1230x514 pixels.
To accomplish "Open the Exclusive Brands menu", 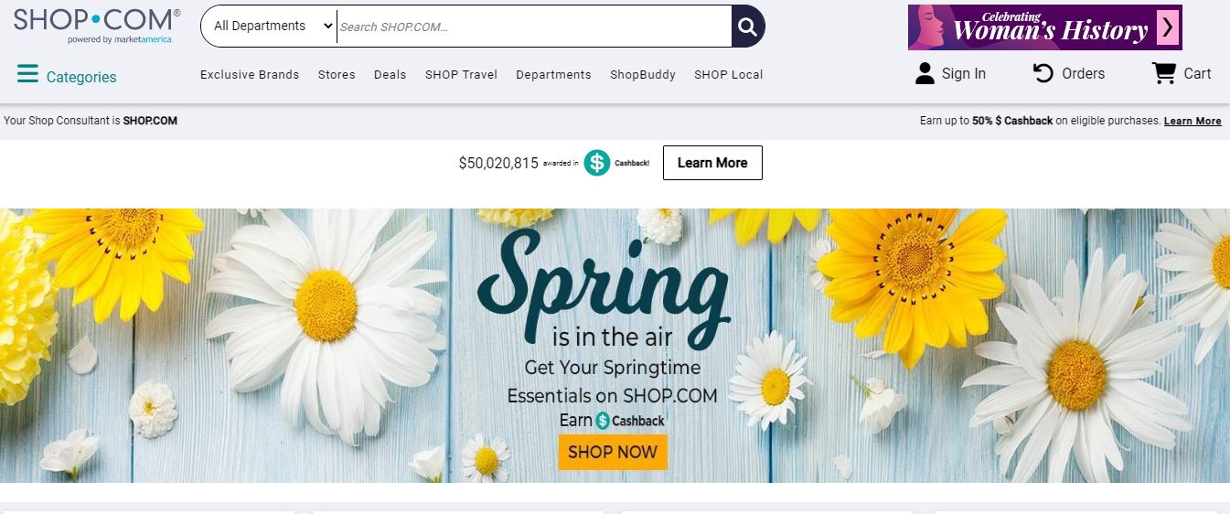I will (x=250, y=75).
